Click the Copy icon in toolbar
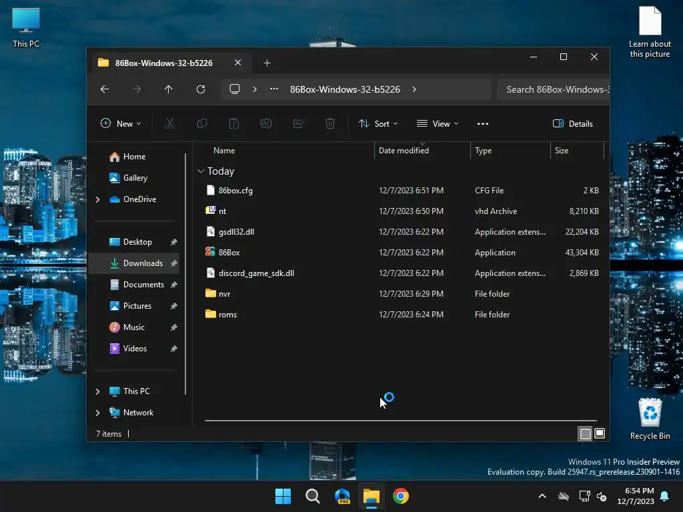683x512 pixels. coord(202,123)
